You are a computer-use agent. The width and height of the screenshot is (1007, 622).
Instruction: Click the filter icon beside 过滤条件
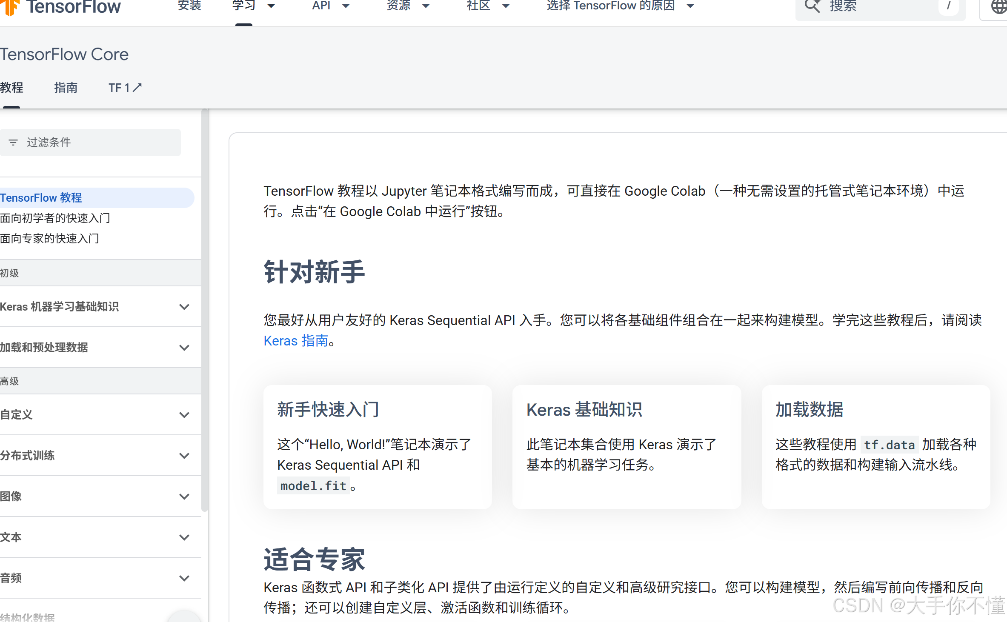[13, 143]
